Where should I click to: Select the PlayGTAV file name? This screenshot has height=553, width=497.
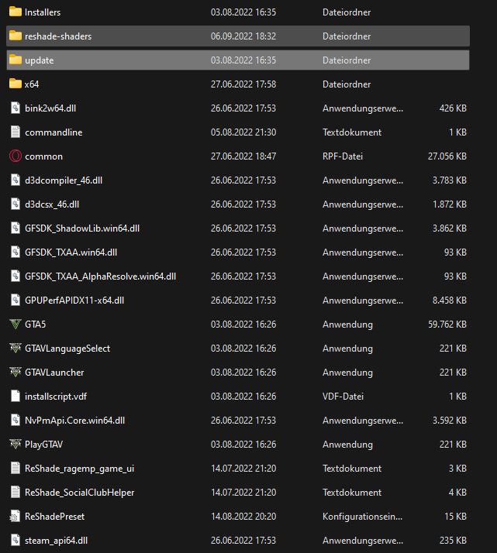[x=43, y=445]
